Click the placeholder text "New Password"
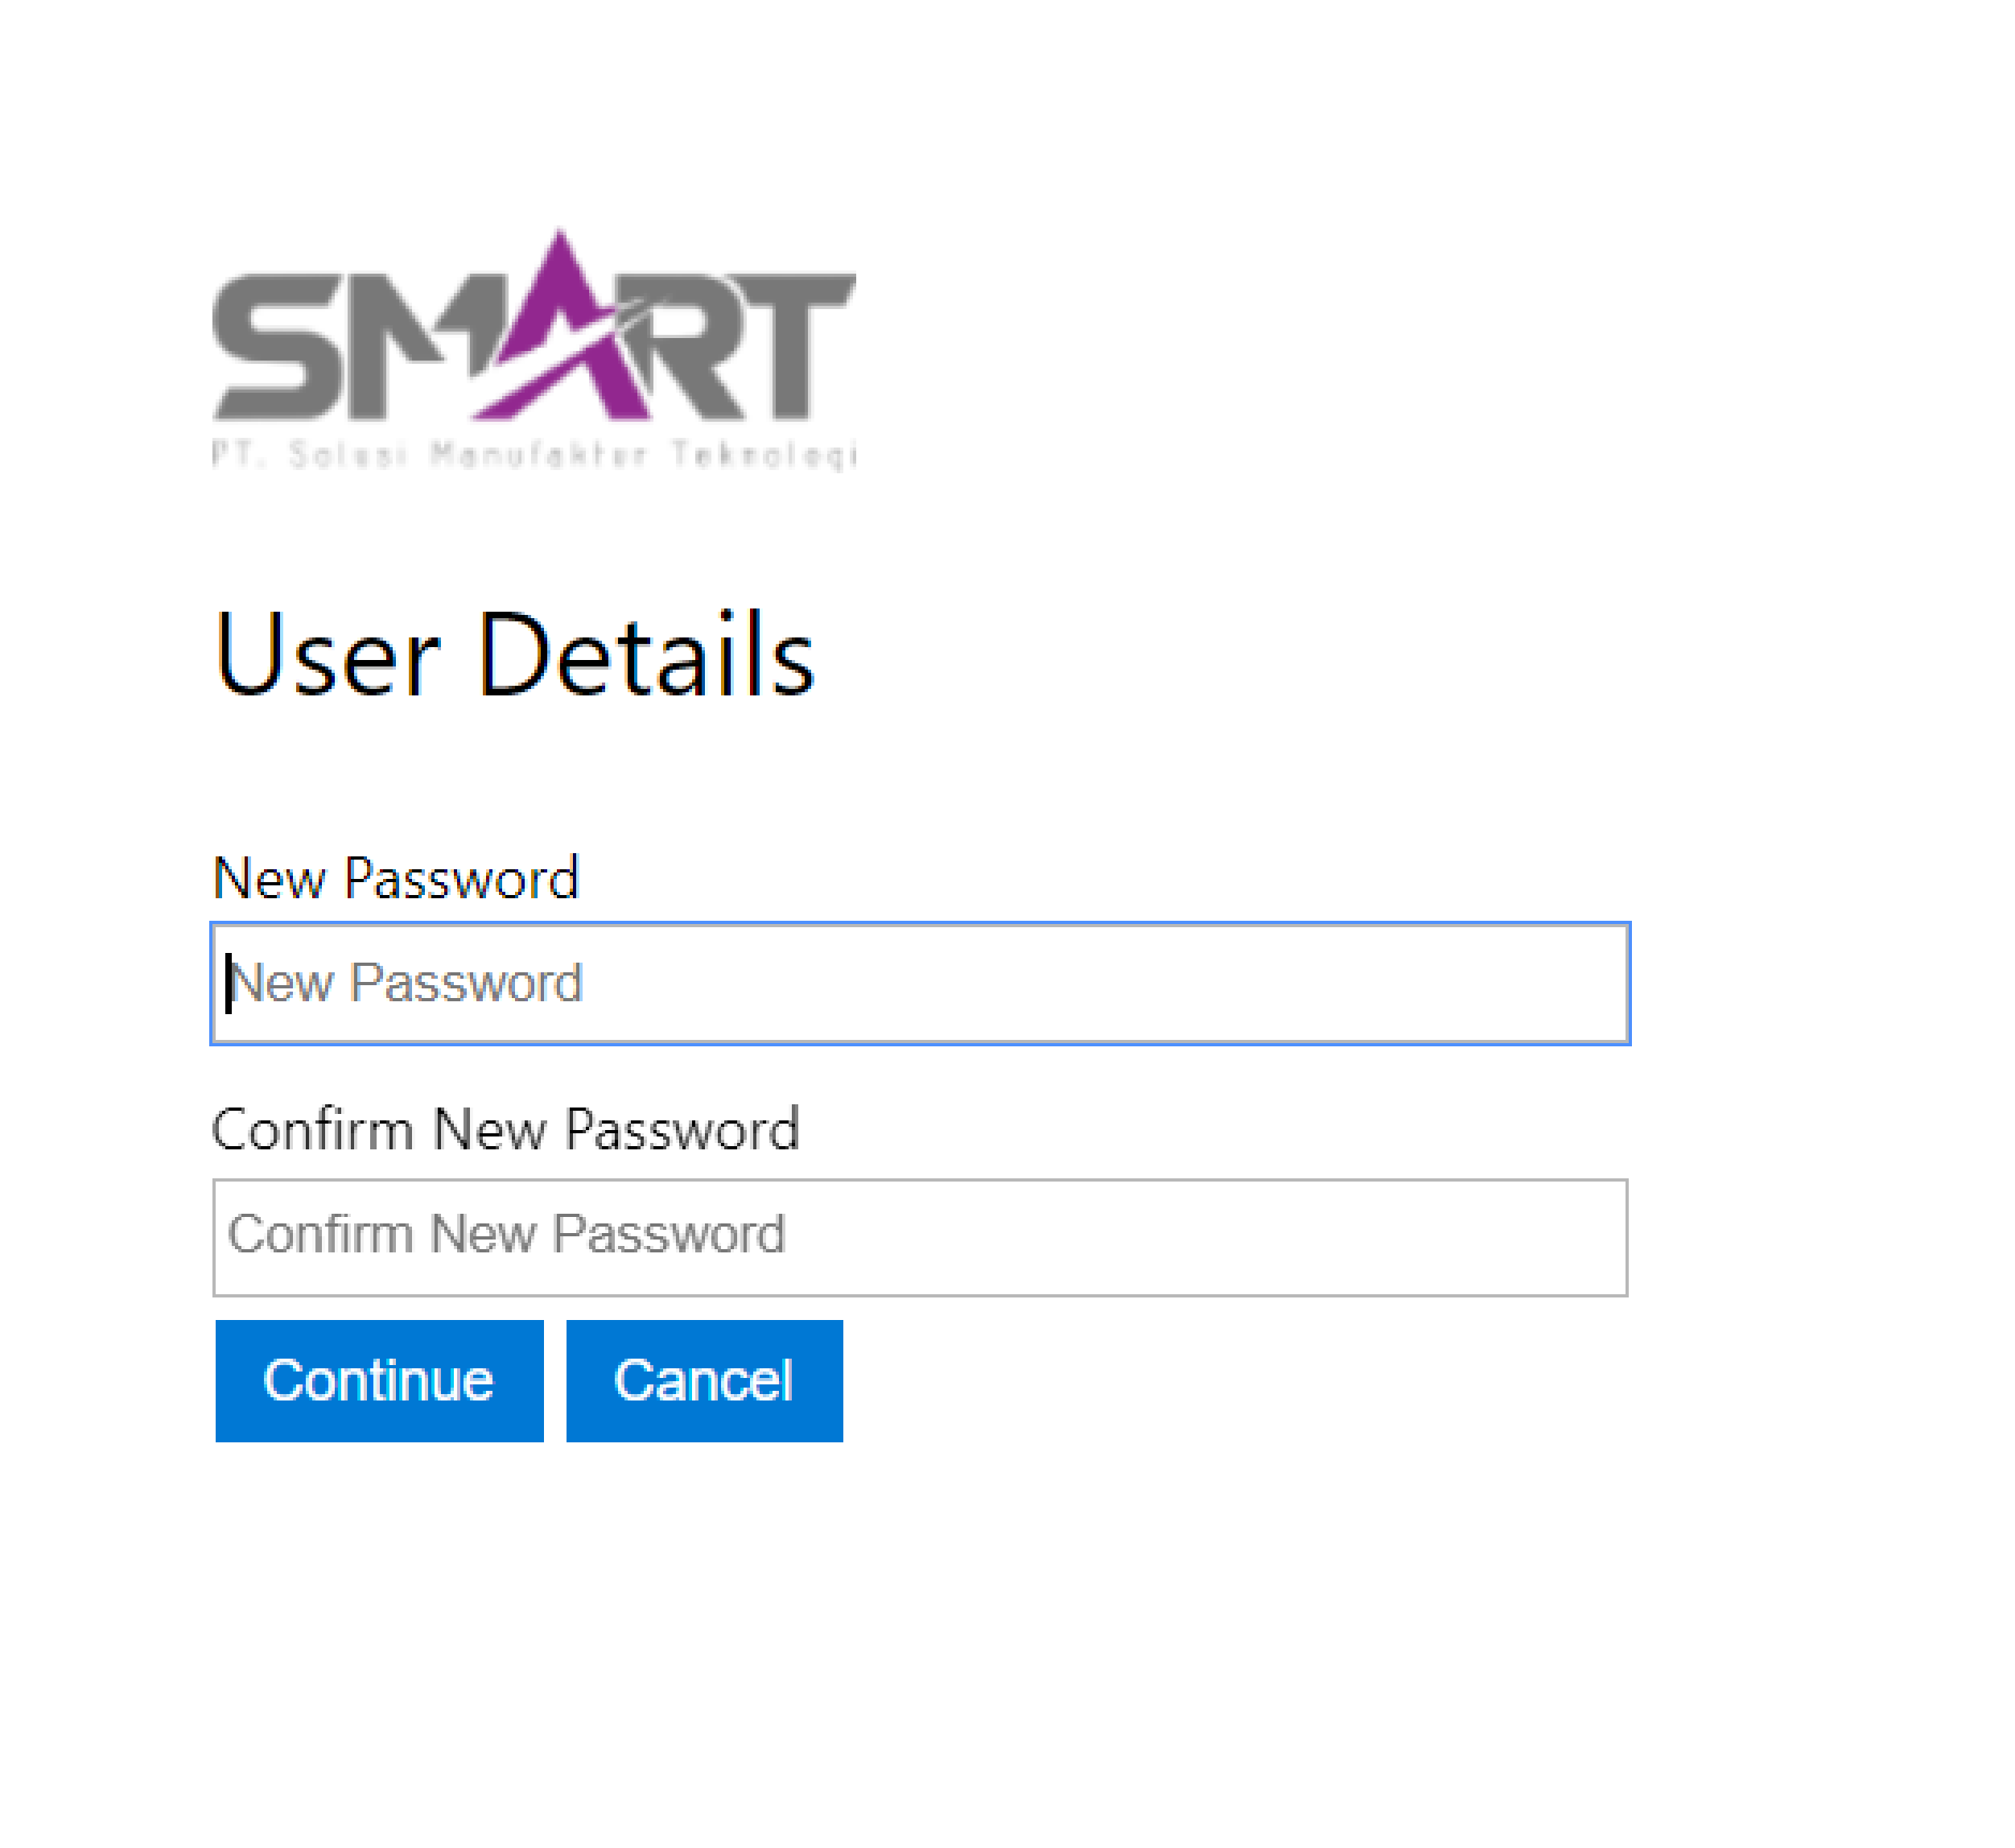This screenshot has height=1848, width=2015. (406, 984)
